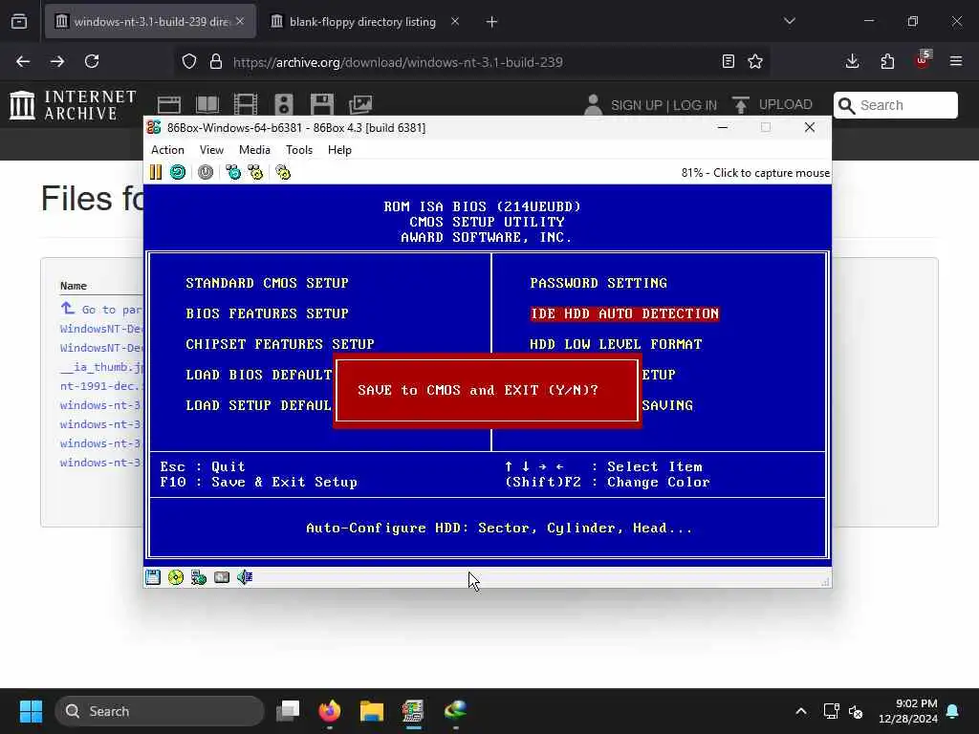979x734 pixels.
Task: Open the Internet Archive texts book icon
Action: coord(207,105)
